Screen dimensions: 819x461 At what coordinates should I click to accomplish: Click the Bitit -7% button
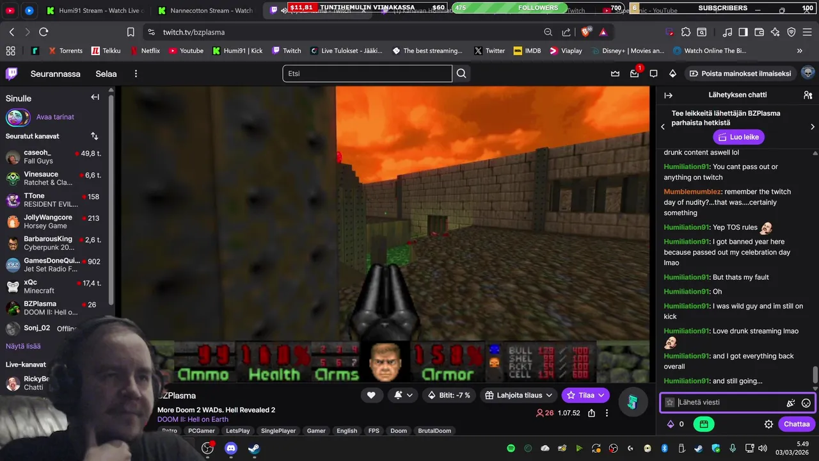(x=449, y=395)
